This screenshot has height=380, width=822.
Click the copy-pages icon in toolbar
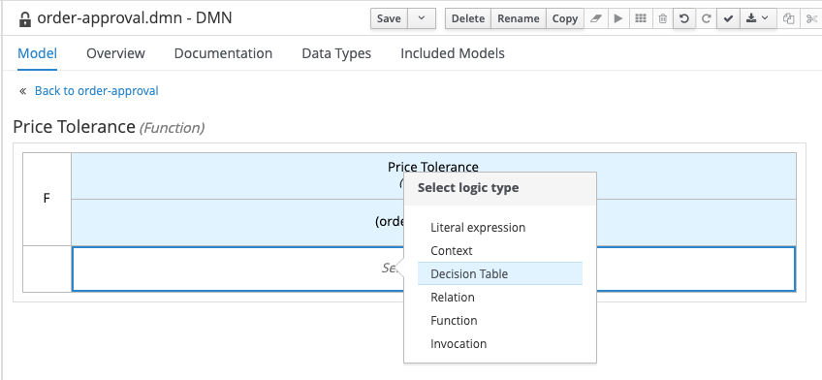click(x=788, y=18)
